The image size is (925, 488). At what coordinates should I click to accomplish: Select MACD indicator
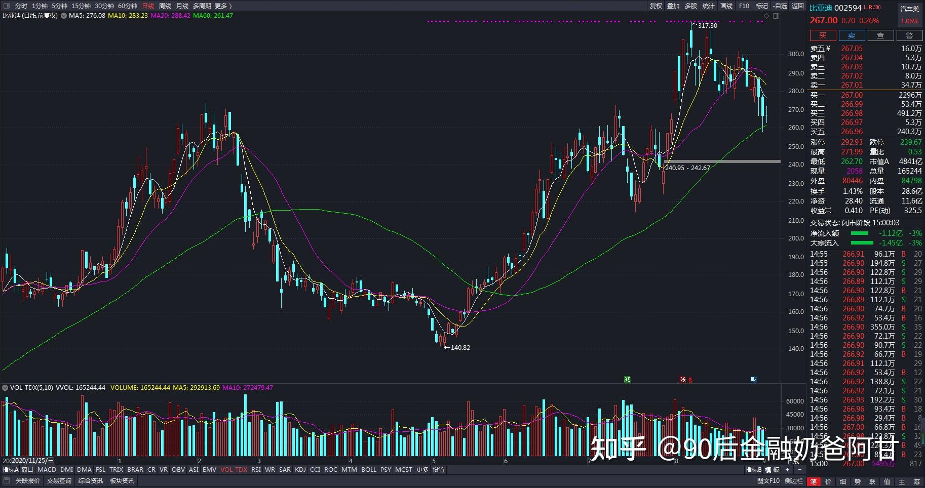coord(47,470)
